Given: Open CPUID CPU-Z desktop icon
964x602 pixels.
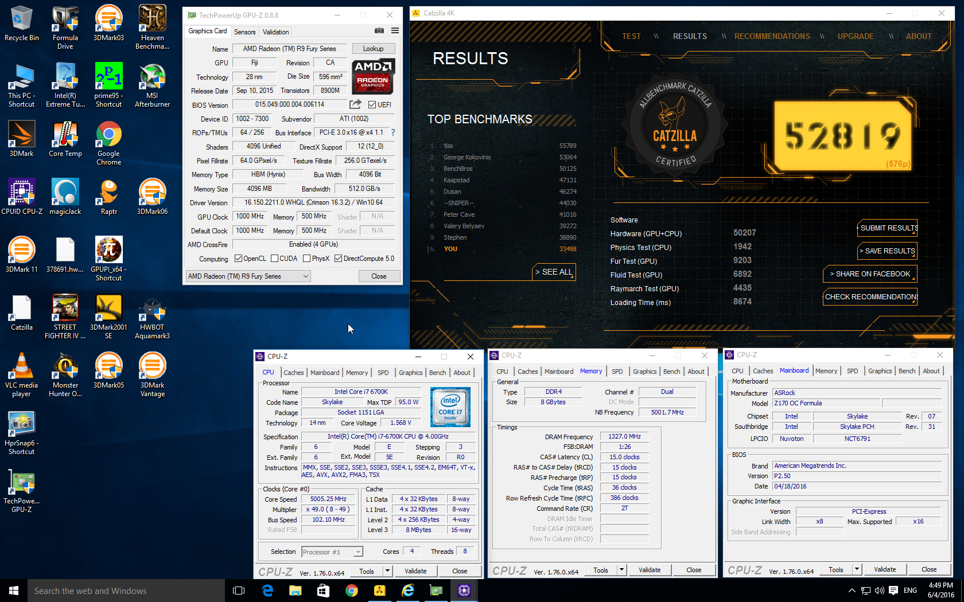Looking at the screenshot, I should tap(22, 197).
